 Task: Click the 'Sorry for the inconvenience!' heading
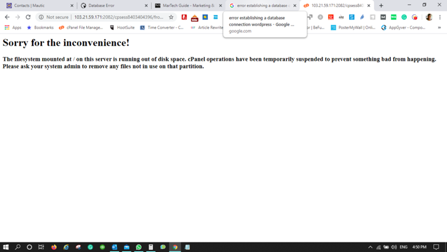point(66,42)
